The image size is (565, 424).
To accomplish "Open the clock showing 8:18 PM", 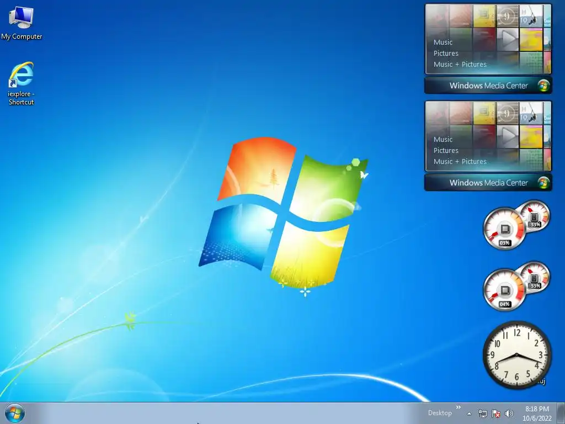I will [537, 409].
